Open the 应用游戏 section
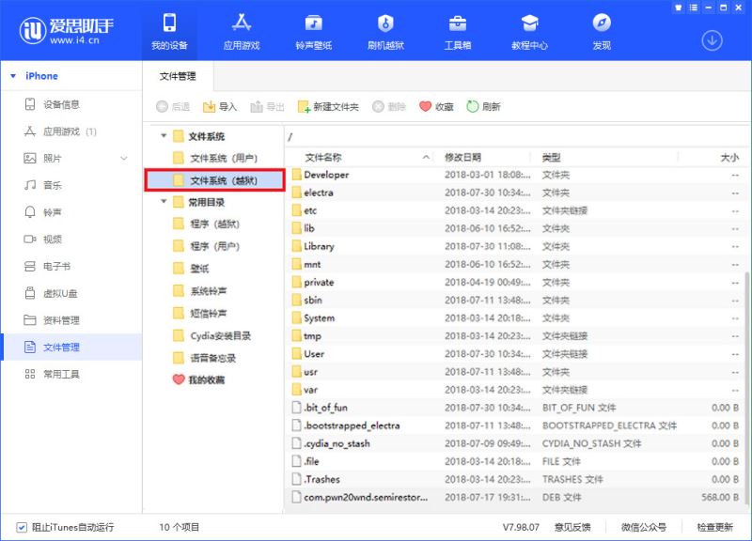The image size is (752, 541). tap(242, 32)
